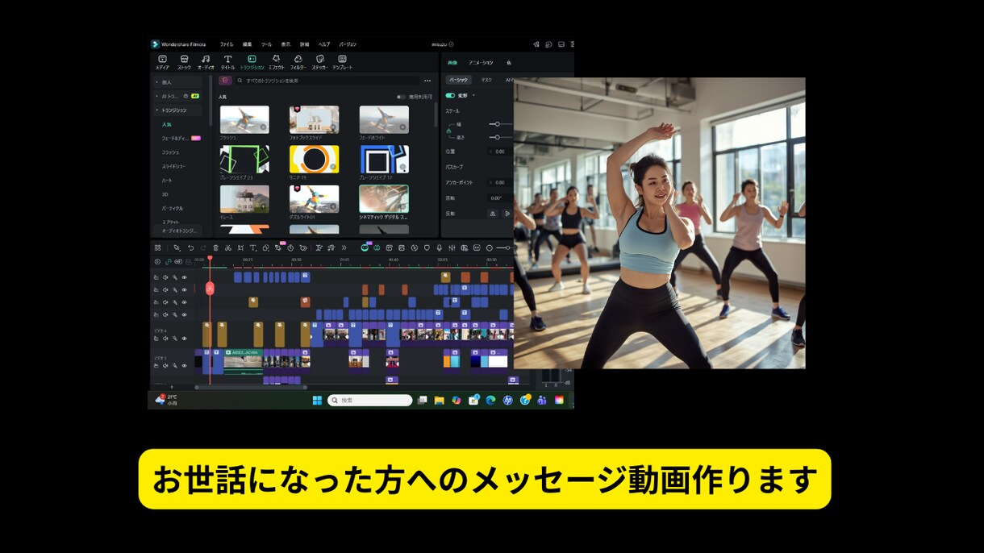Click the trash delete icon in timeline toolbar

[x=215, y=247]
